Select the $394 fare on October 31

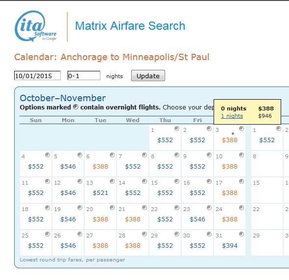pos(230,246)
